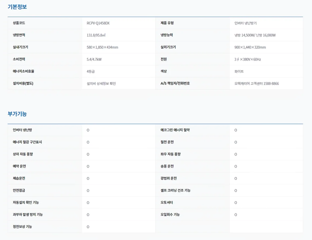The height and width of the screenshot is (240, 312).
Task: Click the 실내기크기 label
Action: (x=21, y=47)
